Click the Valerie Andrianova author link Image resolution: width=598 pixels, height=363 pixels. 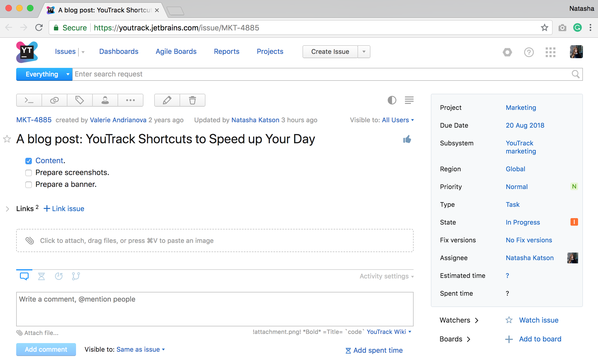pos(118,120)
